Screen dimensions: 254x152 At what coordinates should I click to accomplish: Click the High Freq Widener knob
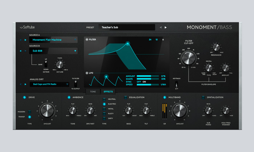[226, 111]
